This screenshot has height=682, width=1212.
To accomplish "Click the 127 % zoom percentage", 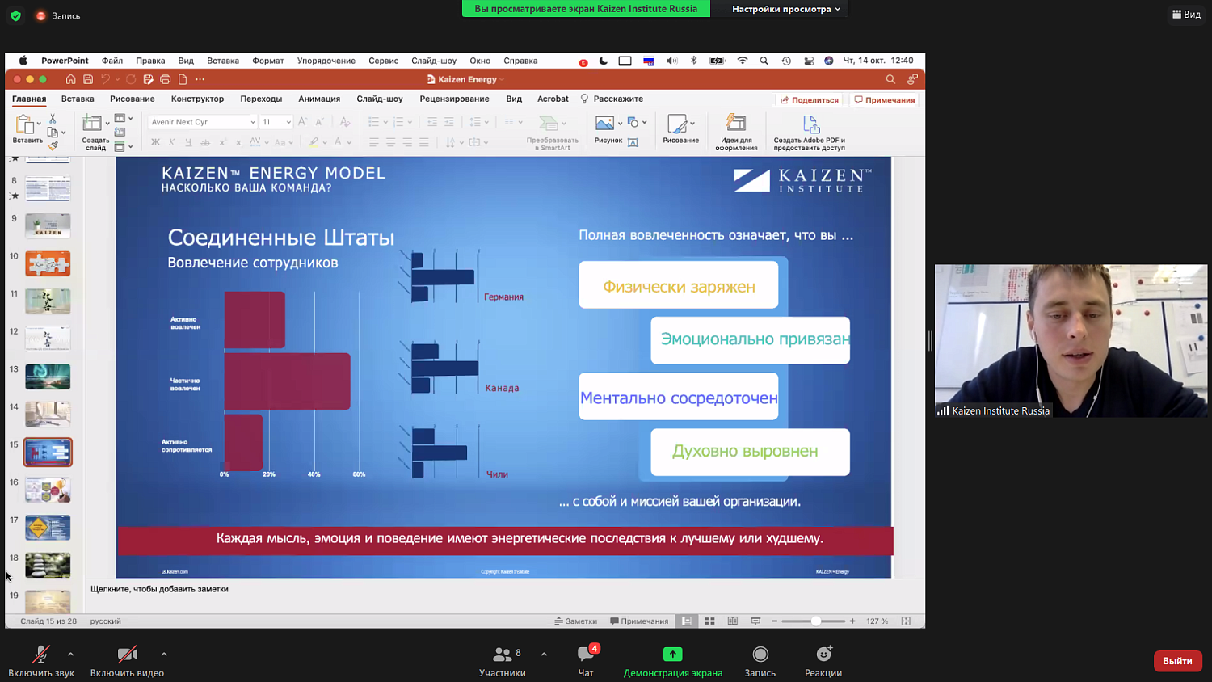I will tap(877, 621).
